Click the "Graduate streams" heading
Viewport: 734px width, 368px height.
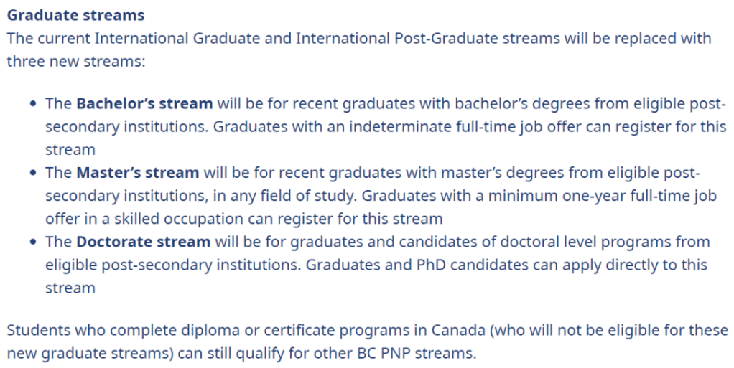click(75, 15)
